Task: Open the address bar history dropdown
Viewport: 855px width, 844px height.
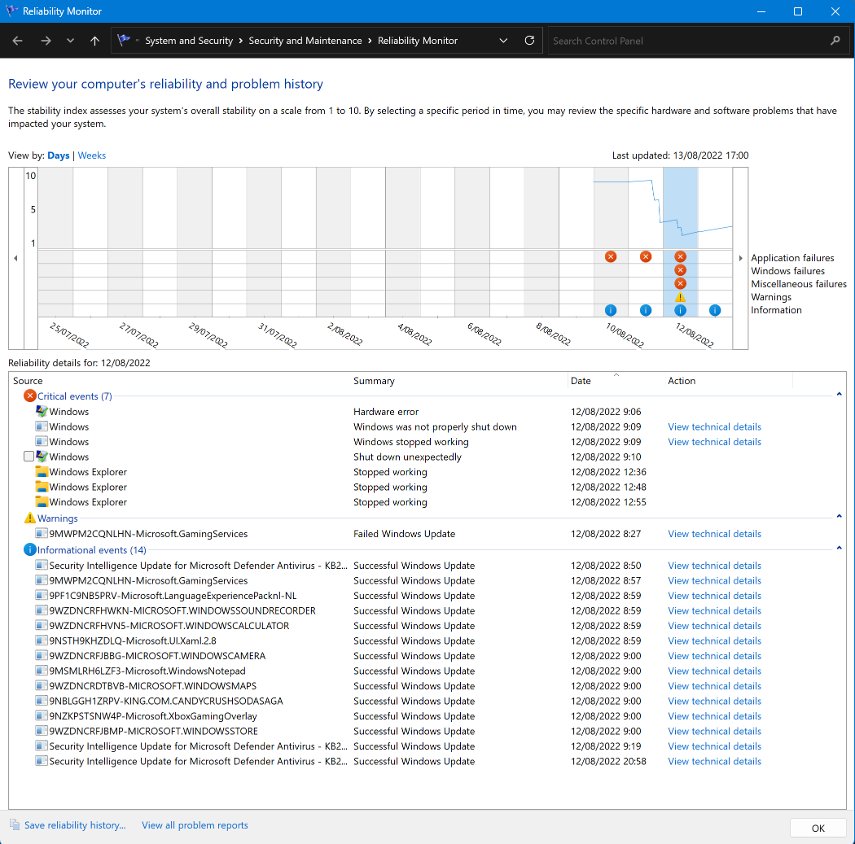Action: [x=503, y=41]
